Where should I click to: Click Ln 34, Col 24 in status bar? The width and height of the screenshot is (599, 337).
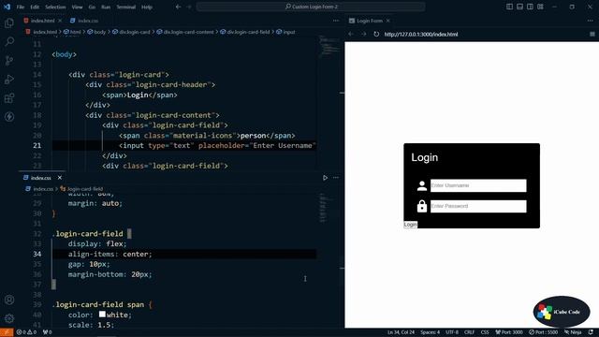point(401,332)
